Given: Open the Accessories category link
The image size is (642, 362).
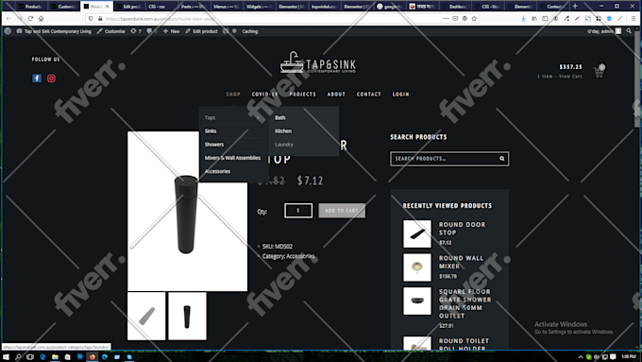Looking at the screenshot, I should (300, 256).
